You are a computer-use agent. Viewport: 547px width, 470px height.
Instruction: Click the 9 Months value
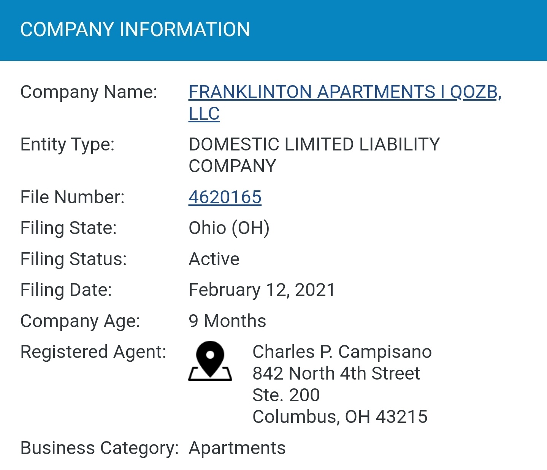(227, 321)
